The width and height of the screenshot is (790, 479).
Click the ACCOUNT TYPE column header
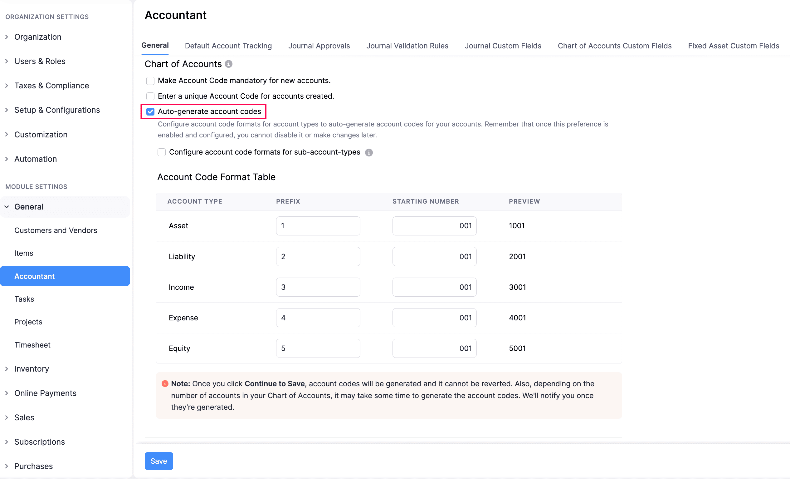click(x=195, y=201)
